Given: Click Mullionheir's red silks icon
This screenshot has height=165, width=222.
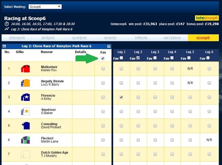Looking at the screenshot, I should (26, 69).
